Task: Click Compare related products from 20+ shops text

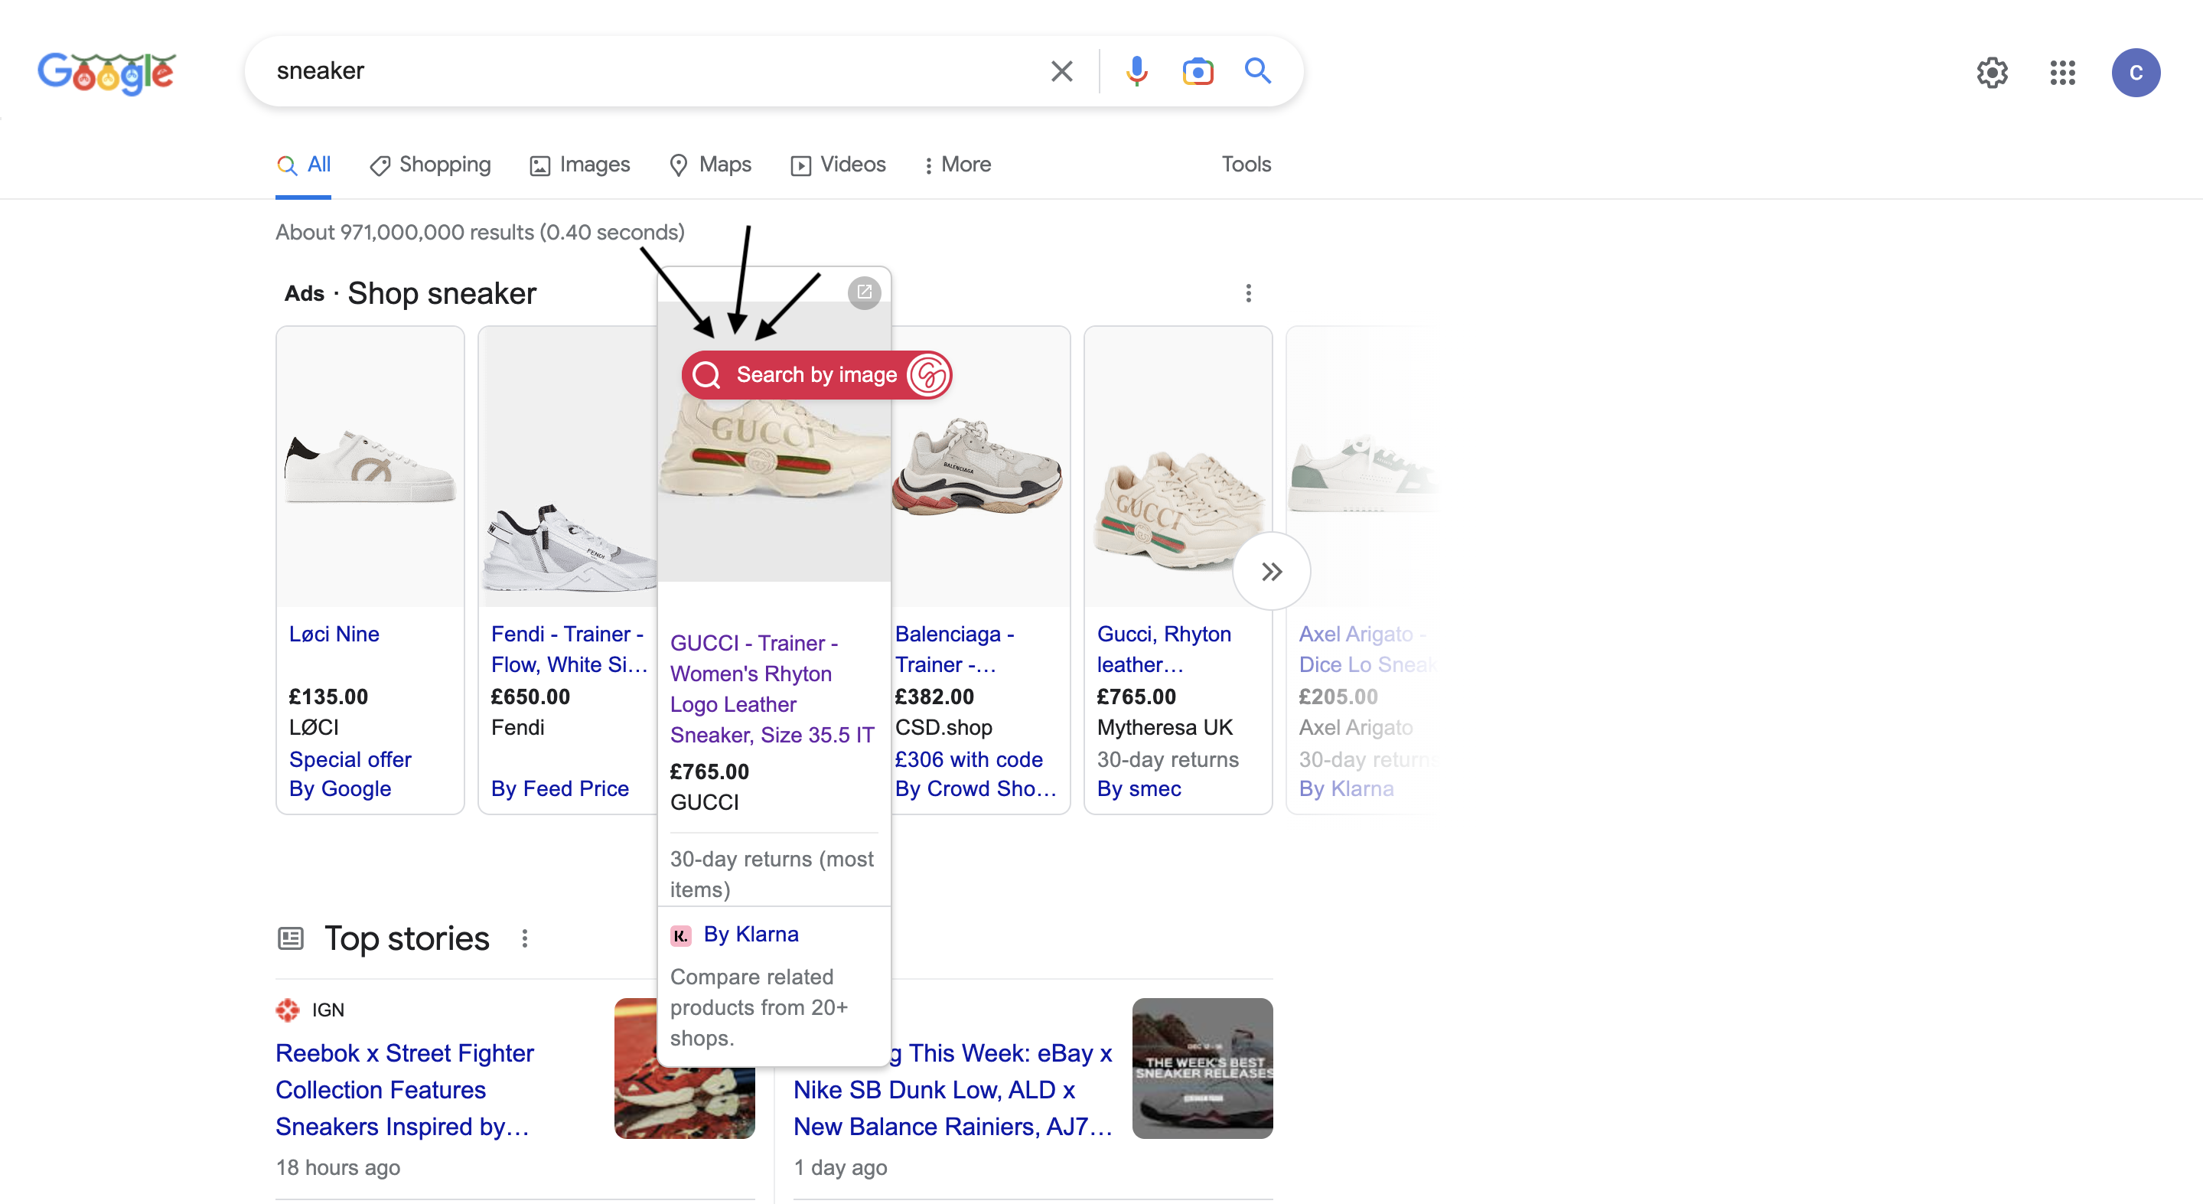Action: (758, 1008)
